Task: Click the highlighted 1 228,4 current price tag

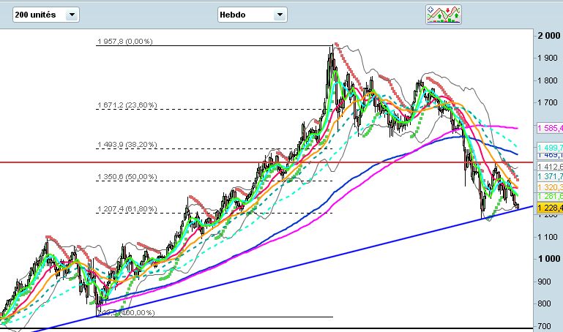Action: (x=549, y=208)
